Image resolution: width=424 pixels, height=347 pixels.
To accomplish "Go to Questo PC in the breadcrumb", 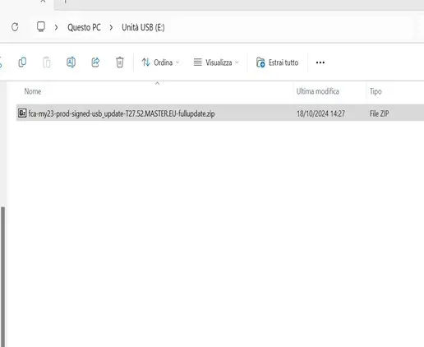I will [84, 27].
